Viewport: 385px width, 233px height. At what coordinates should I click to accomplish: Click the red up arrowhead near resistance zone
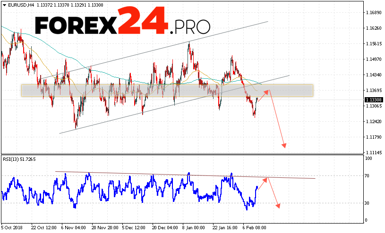point(268,91)
